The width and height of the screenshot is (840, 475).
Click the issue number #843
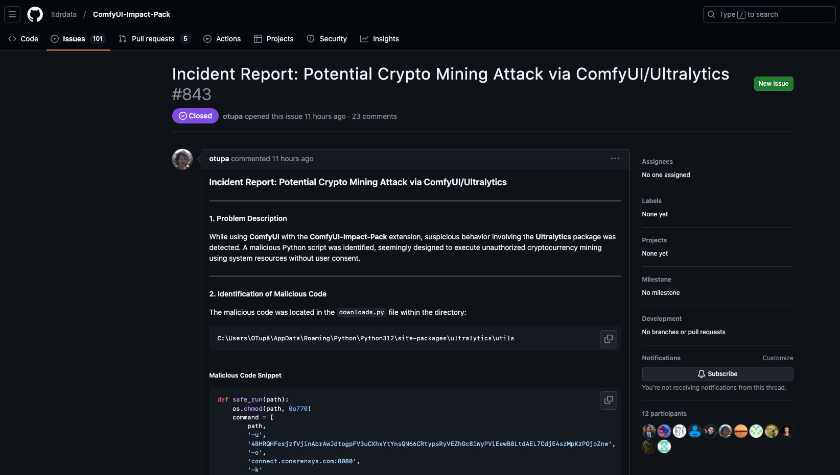pyautogui.click(x=192, y=94)
